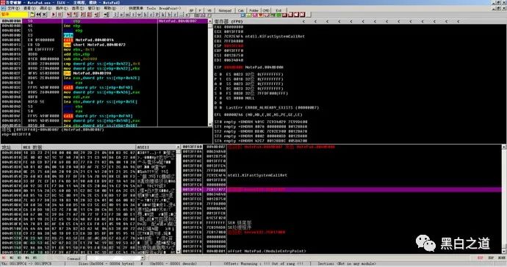Select the EFL flags register row
The width and height of the screenshot is (507, 267).
[258, 114]
